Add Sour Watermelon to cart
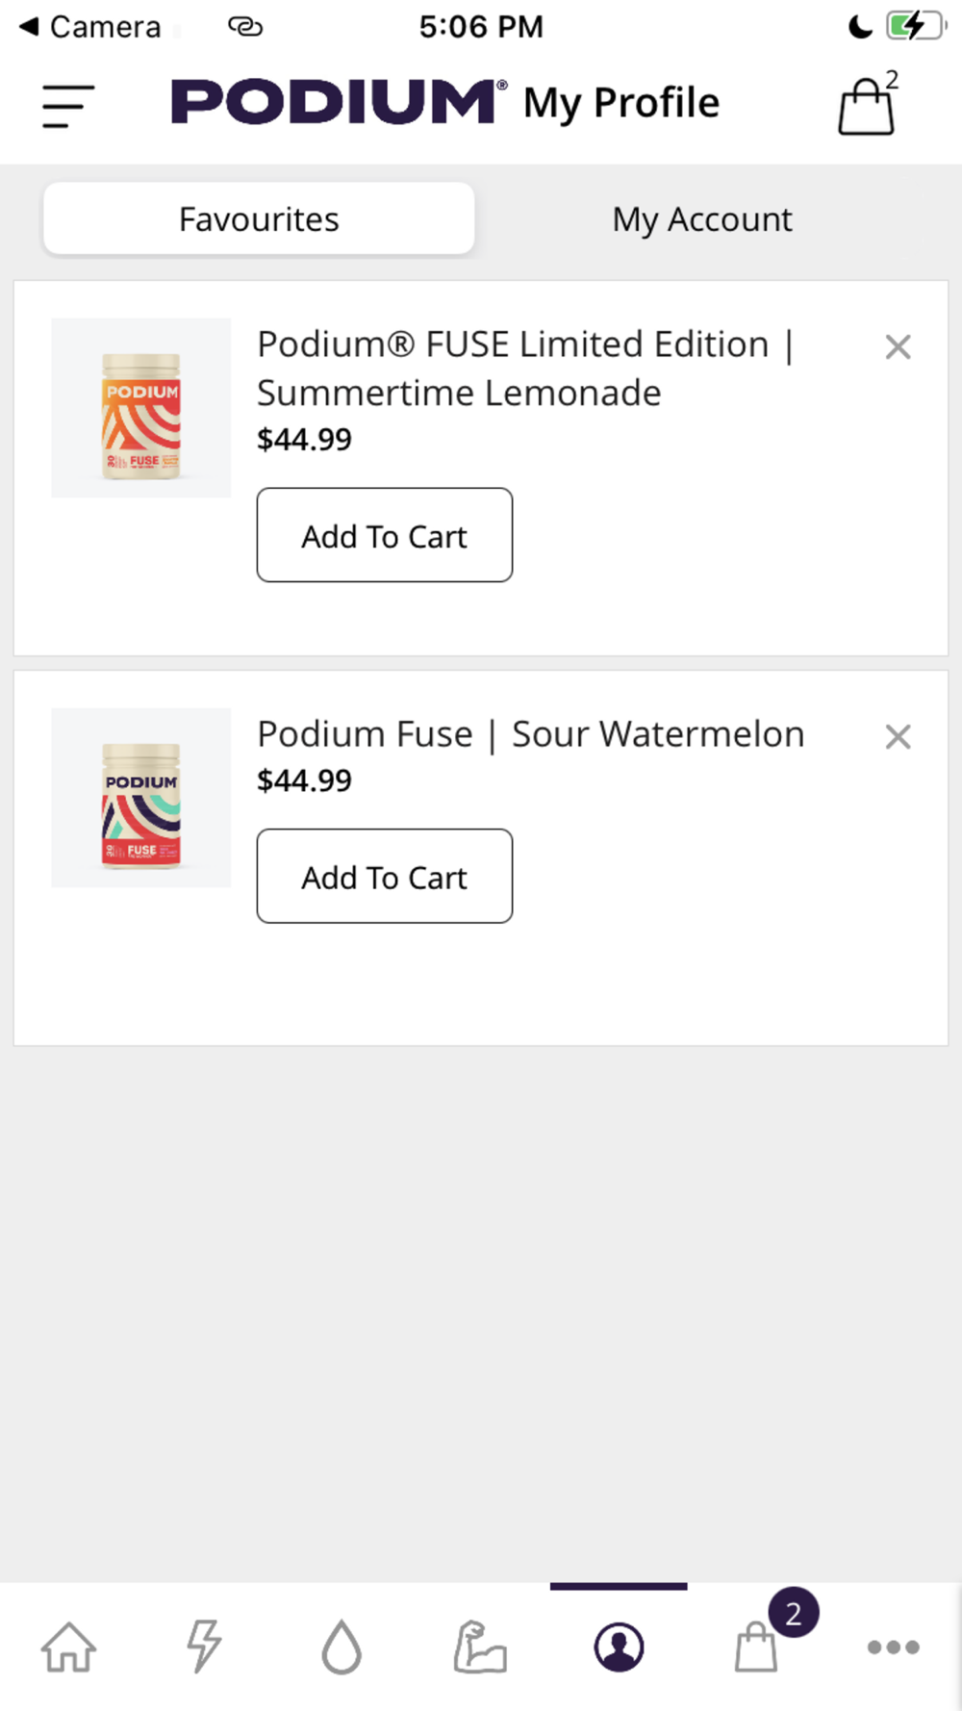The width and height of the screenshot is (962, 1711). tap(385, 876)
